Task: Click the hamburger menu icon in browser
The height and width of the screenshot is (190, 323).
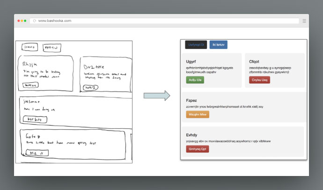Action: click(x=304, y=21)
